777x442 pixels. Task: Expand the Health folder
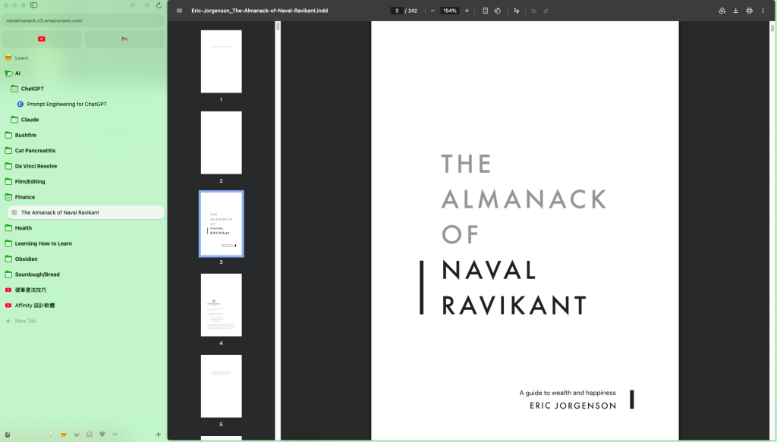click(8, 228)
